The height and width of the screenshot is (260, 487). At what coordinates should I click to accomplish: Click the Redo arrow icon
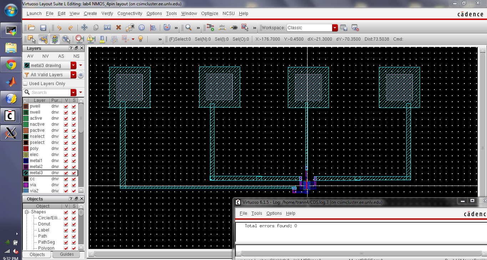click(71, 27)
